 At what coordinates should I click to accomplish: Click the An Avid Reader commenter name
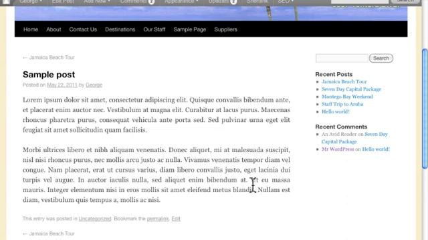339,134
